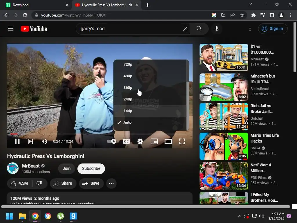Open Minecraft but it's ULTRA video
The width and height of the screenshot is (297, 223).
[224, 87]
